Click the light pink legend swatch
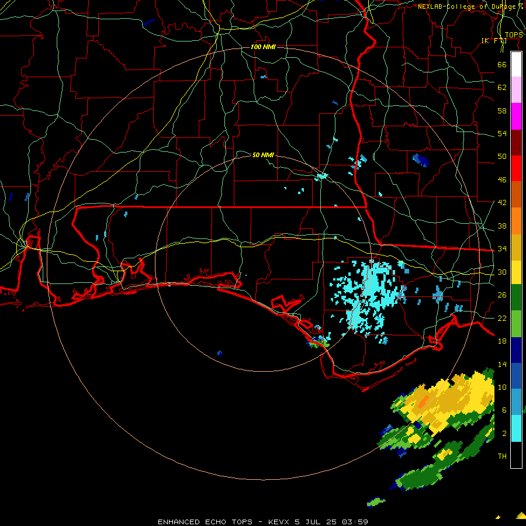Viewport: 526px width, 526px height. pos(516,90)
